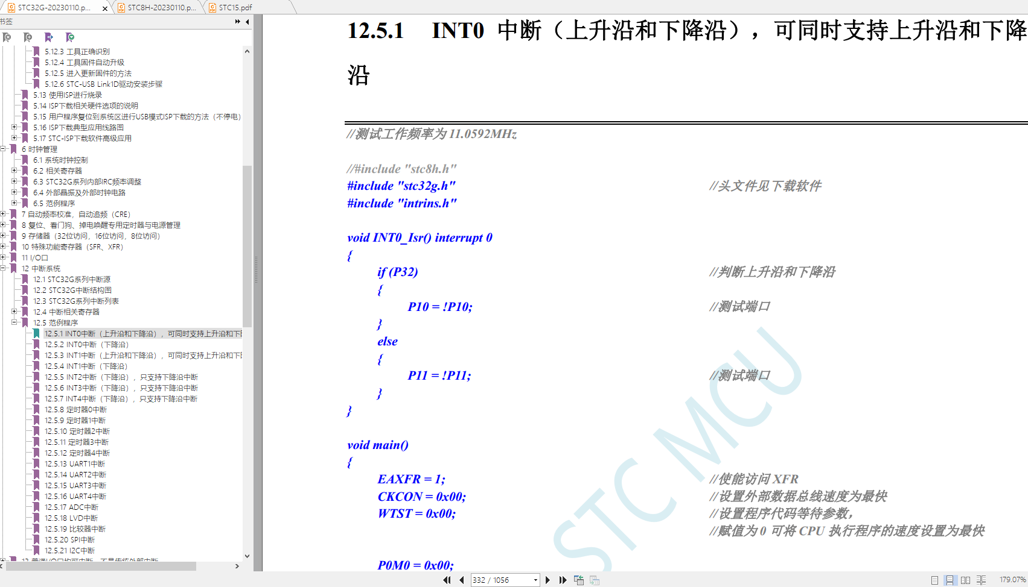Jump to the last page
This screenshot has width=1028, height=587.
[x=563, y=580]
